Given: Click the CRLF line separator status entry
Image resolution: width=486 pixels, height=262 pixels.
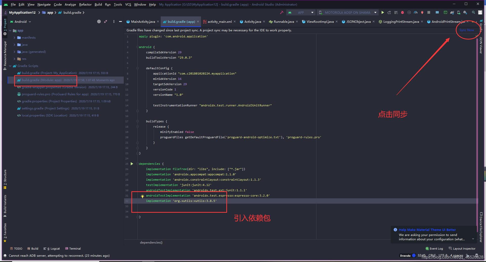Looking at the screenshot, I should point(432,255).
